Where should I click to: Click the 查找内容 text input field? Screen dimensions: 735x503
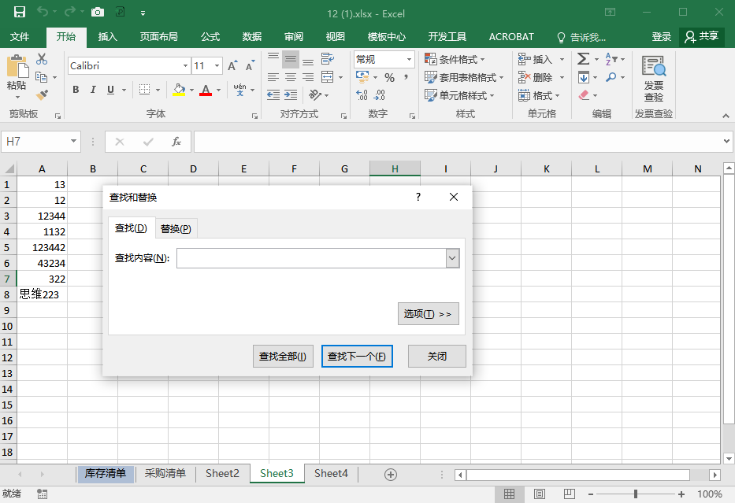[x=310, y=258]
